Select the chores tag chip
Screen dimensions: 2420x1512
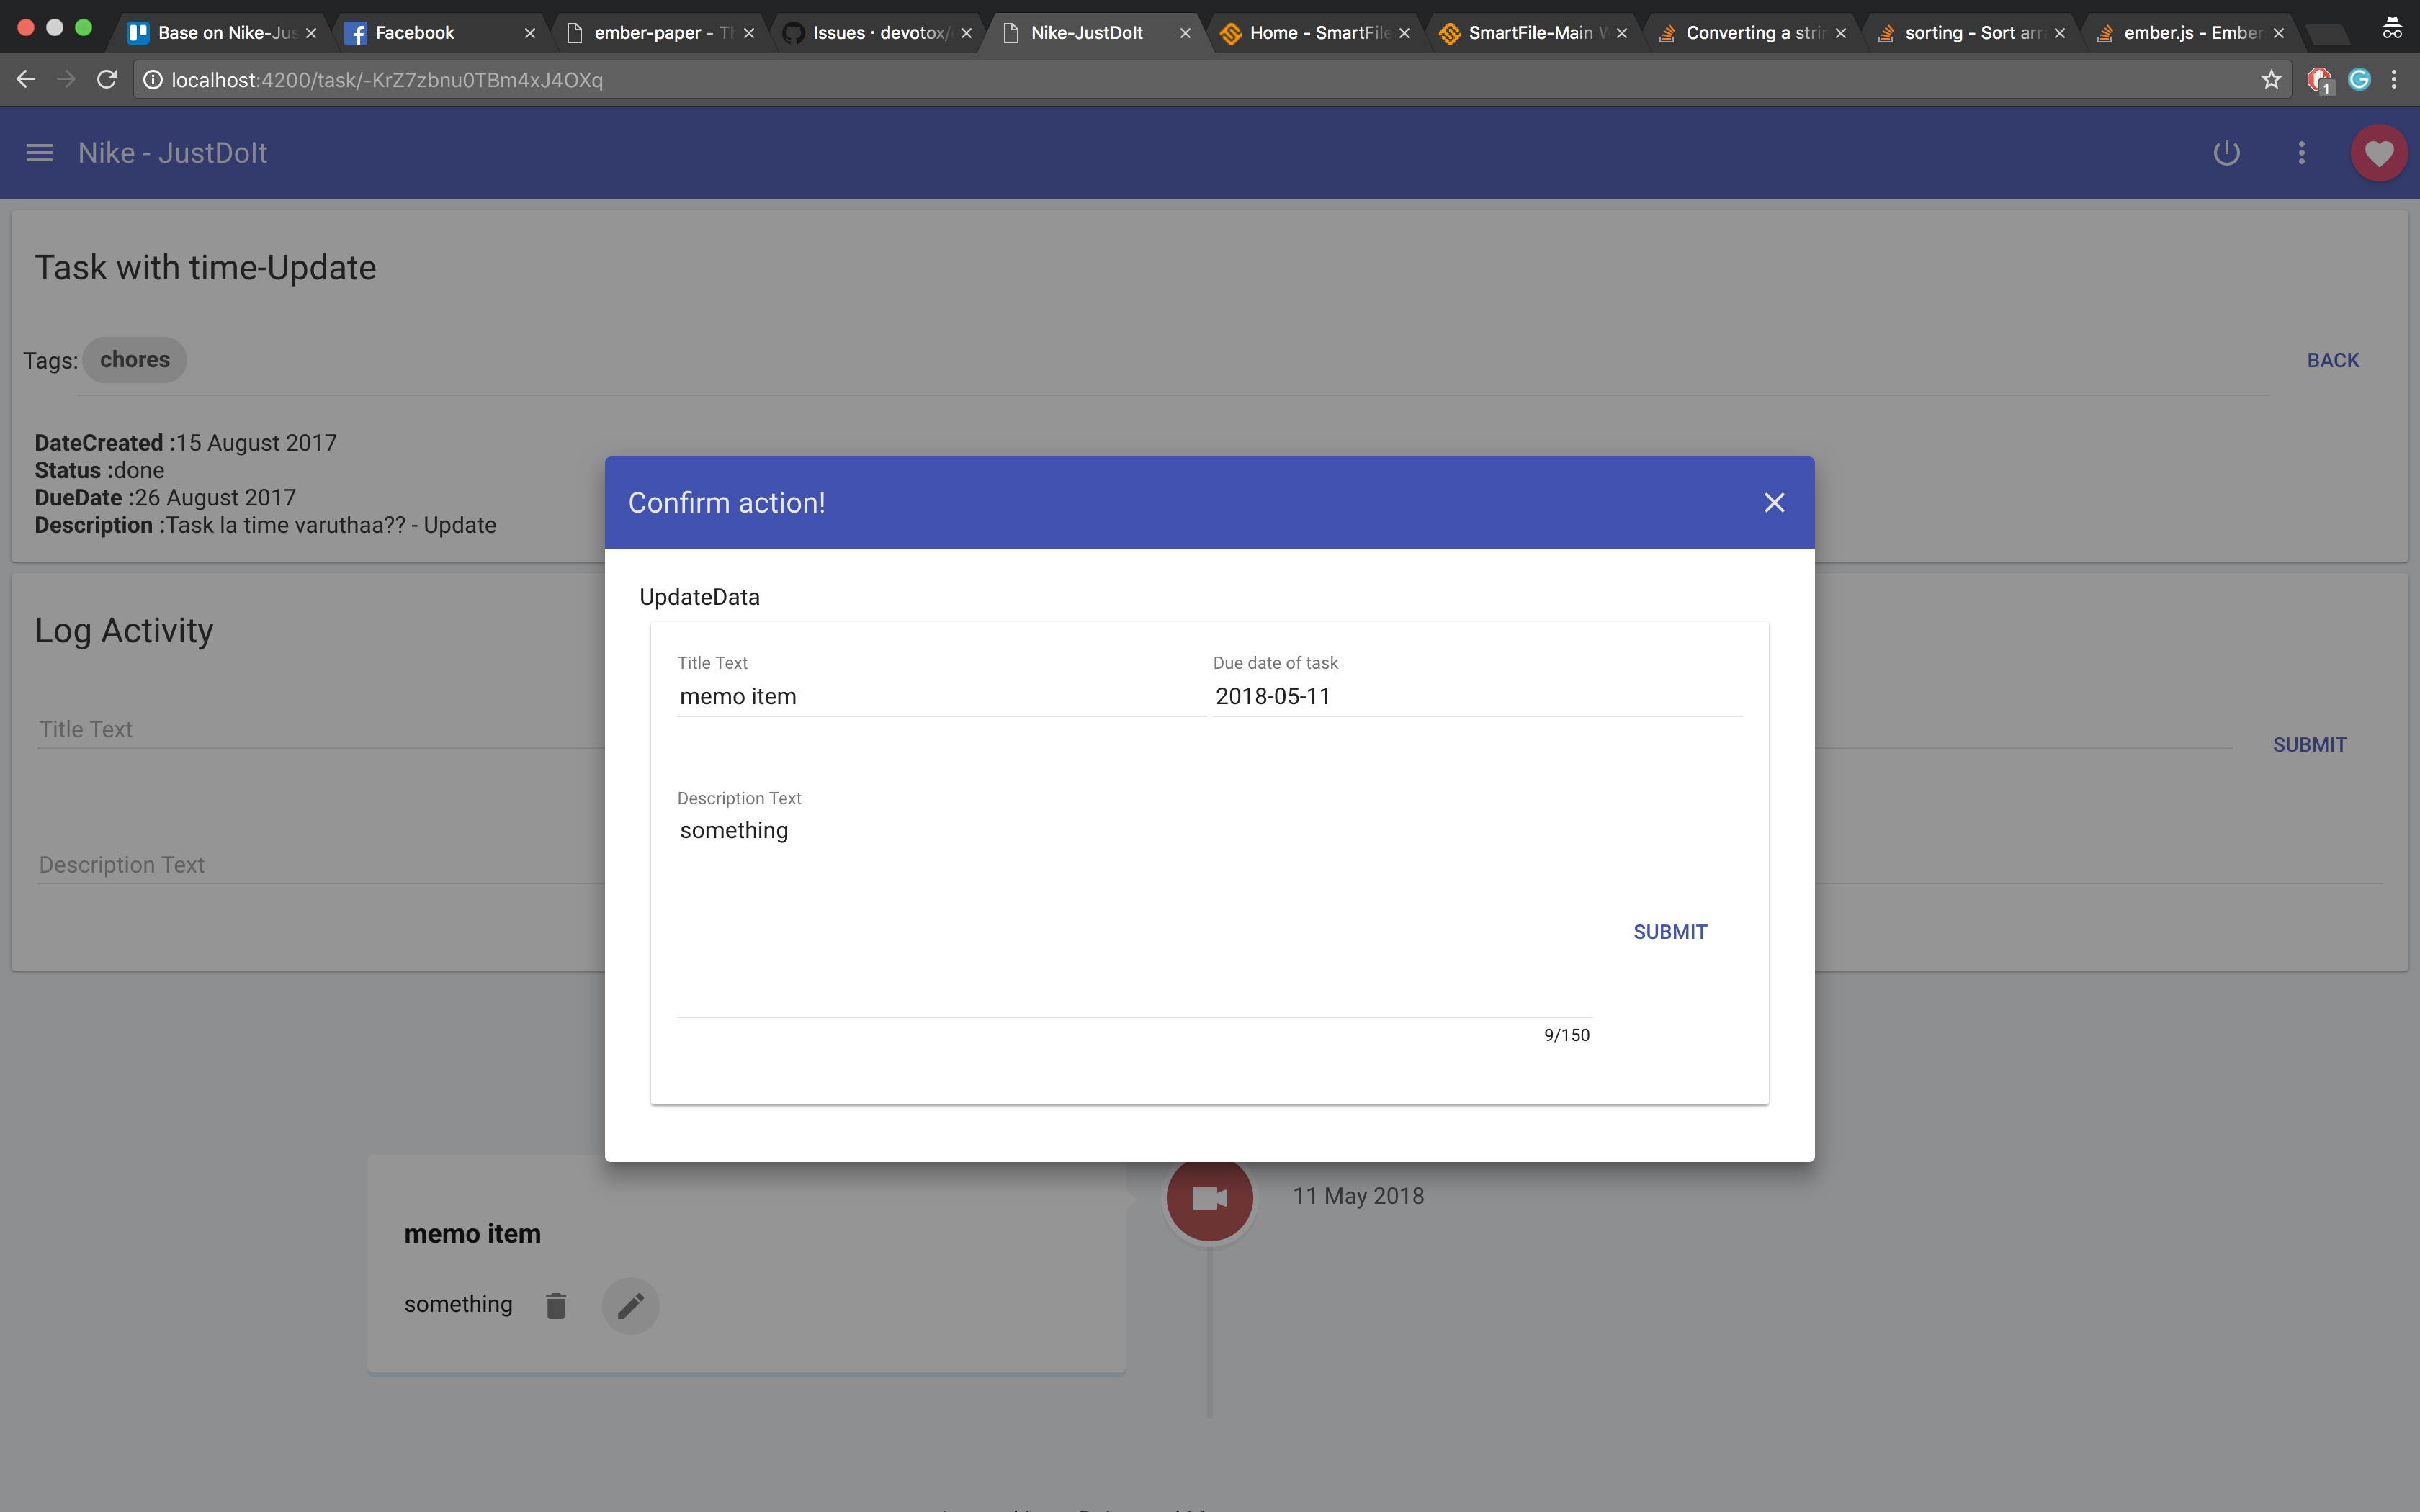pyautogui.click(x=135, y=360)
